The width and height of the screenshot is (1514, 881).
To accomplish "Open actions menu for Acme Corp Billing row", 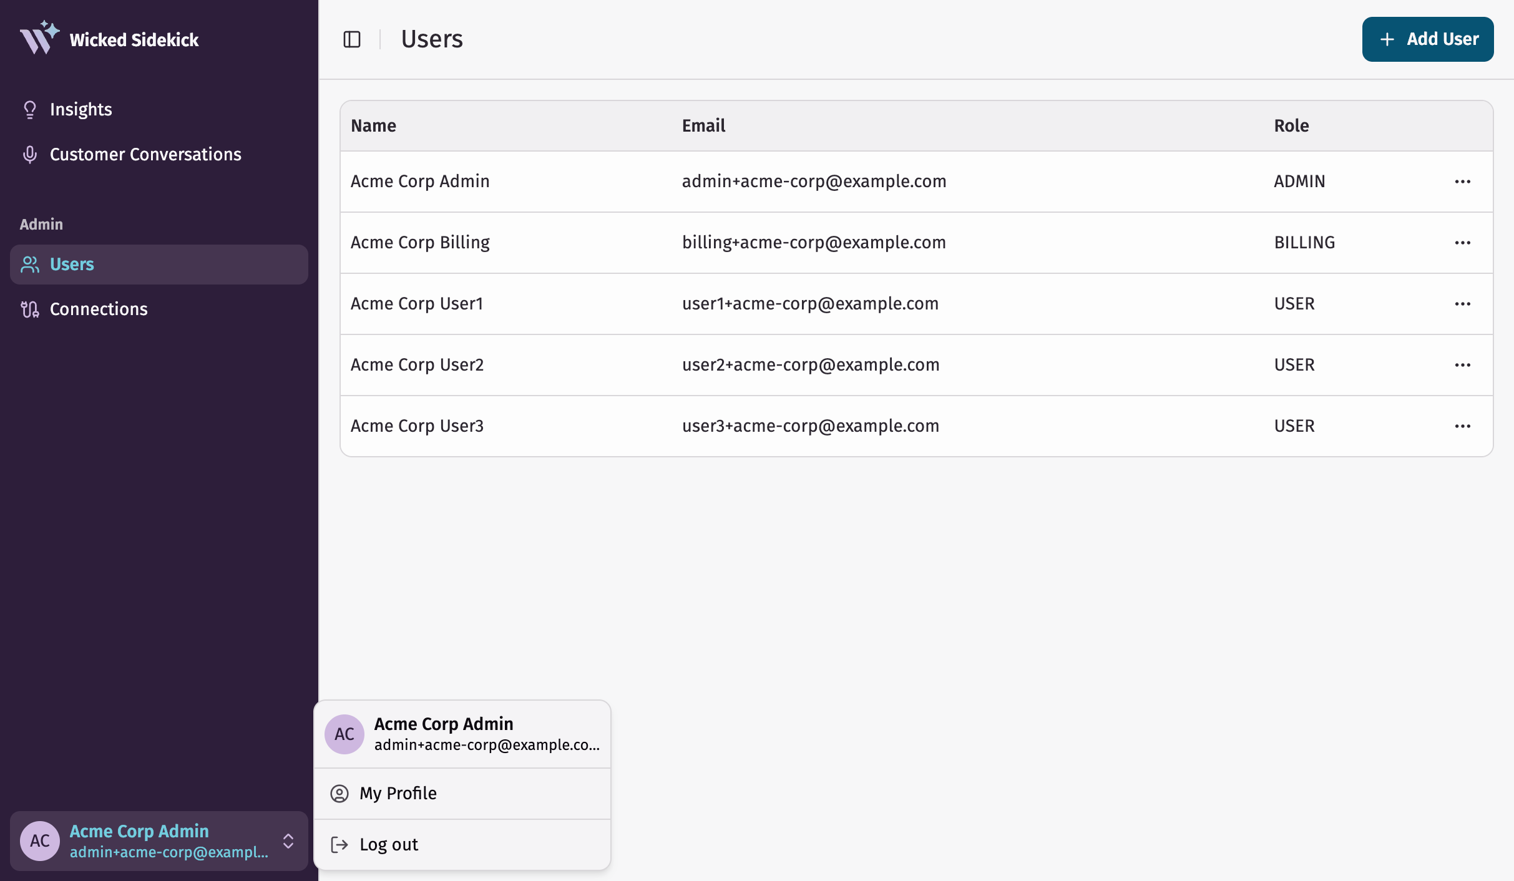I will (x=1462, y=243).
